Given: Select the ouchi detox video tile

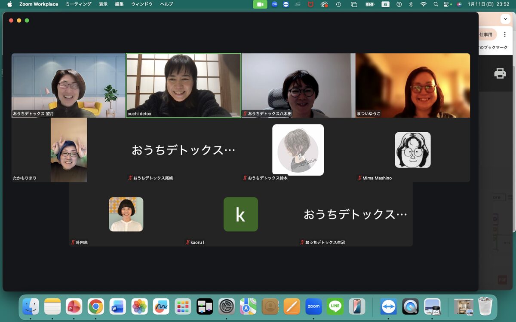Looking at the screenshot, I should [183, 85].
